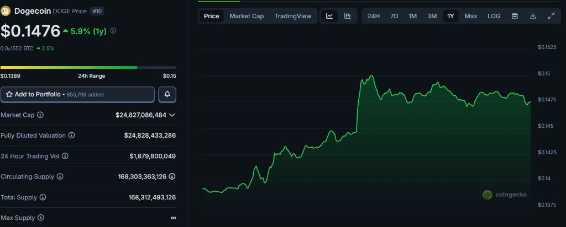Set chart range to 3M
This screenshot has width=566, height=227.
432,16
